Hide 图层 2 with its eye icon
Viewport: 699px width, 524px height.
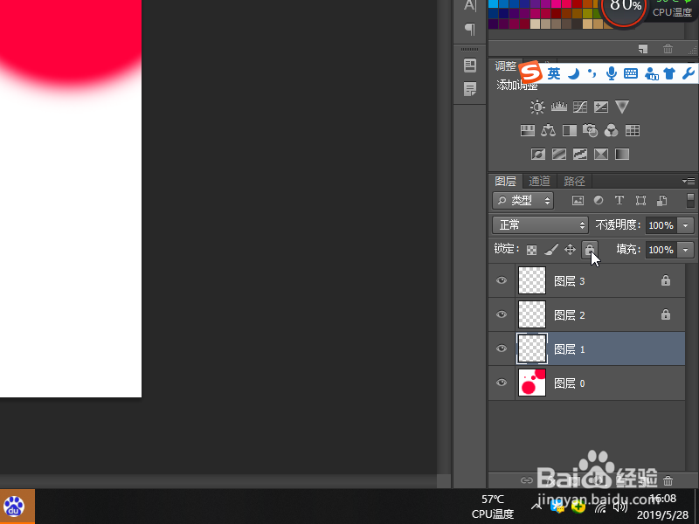[x=502, y=314]
